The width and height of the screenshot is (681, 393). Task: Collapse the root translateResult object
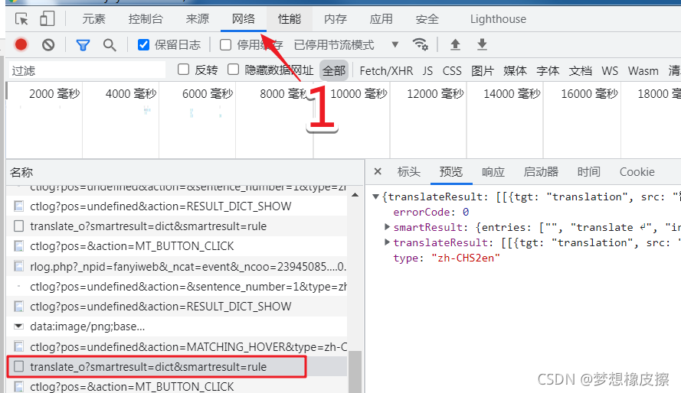click(x=375, y=196)
